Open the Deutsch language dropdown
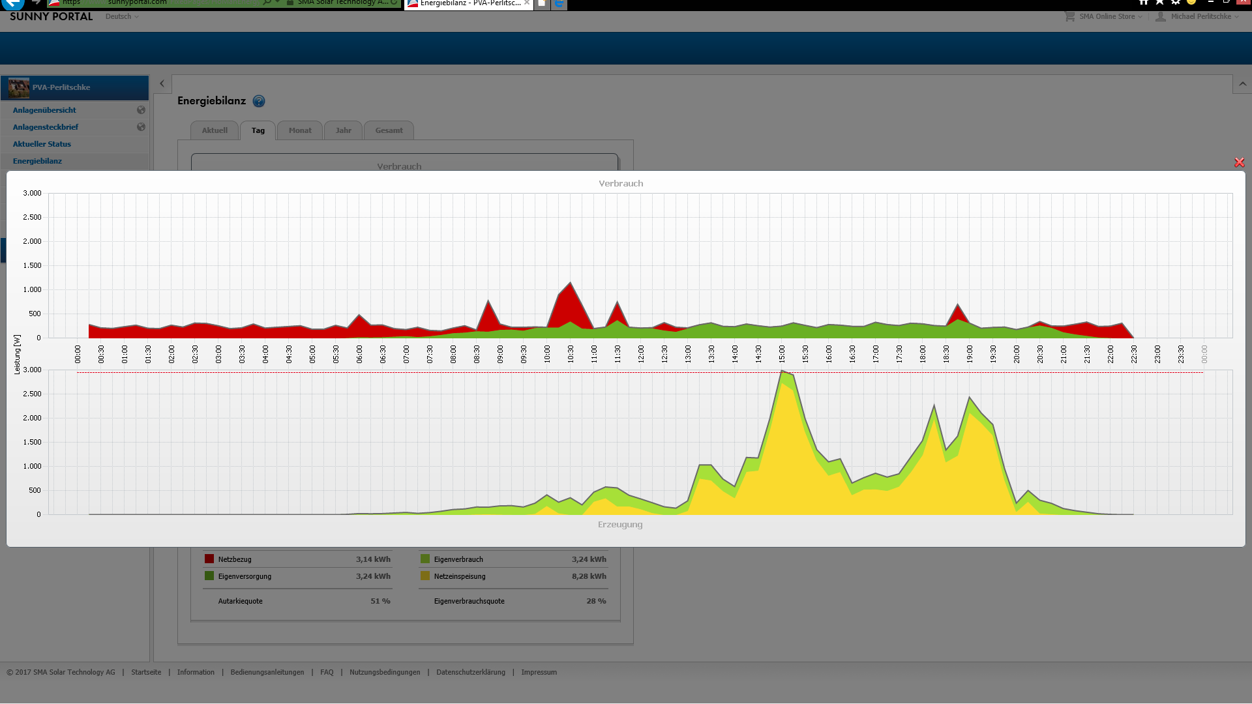This screenshot has height=704, width=1252. pyautogui.click(x=122, y=16)
